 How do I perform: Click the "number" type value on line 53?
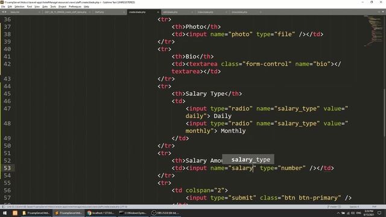tap(291, 168)
